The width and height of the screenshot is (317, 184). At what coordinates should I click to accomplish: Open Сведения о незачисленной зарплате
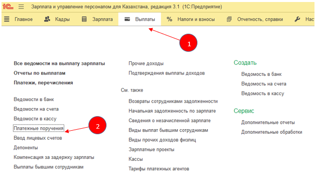tap(170, 121)
